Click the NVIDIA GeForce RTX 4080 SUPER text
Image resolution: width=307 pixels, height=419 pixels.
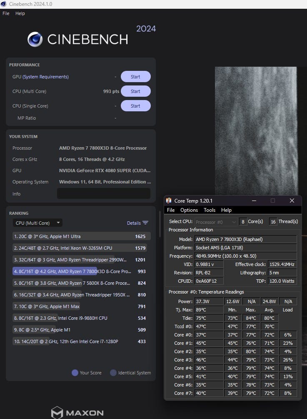(x=105, y=171)
